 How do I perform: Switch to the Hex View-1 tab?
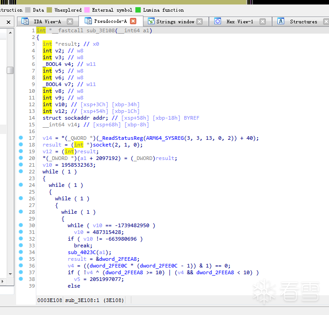click(x=240, y=22)
